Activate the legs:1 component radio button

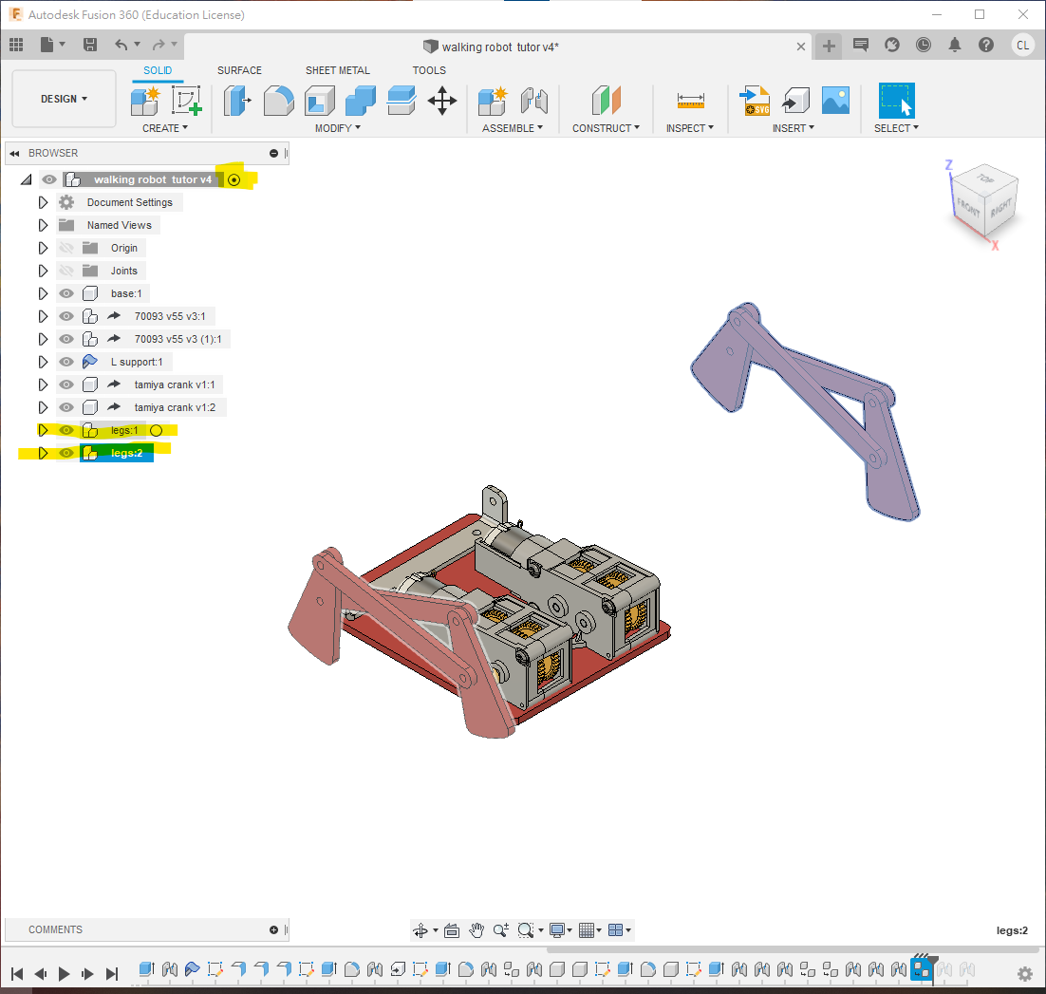(x=157, y=430)
